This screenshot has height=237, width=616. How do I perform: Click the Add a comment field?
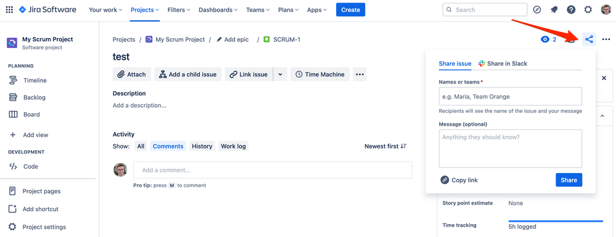273,171
